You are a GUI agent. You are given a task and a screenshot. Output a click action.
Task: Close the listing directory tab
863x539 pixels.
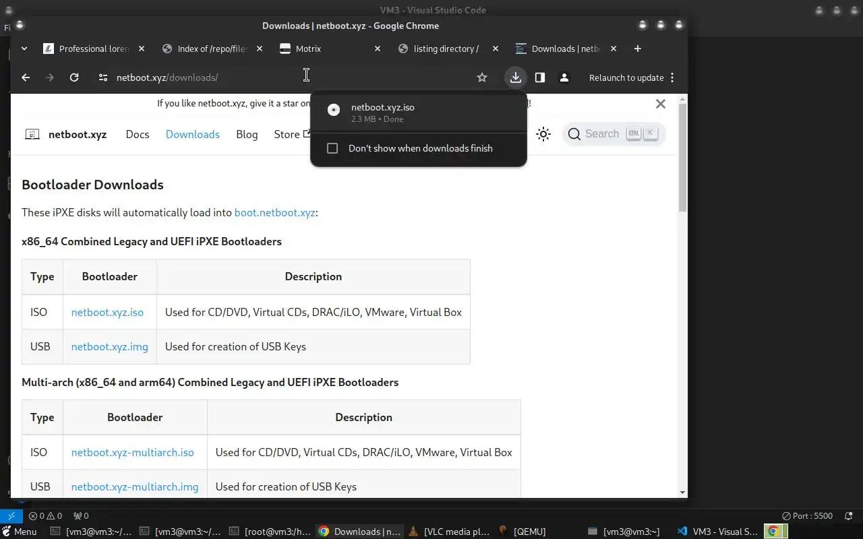496,49
